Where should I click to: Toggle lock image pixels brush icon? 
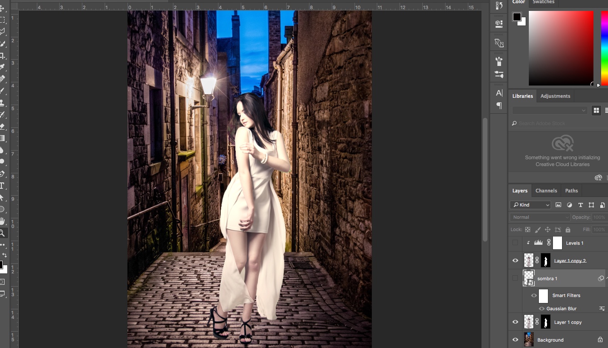537,230
